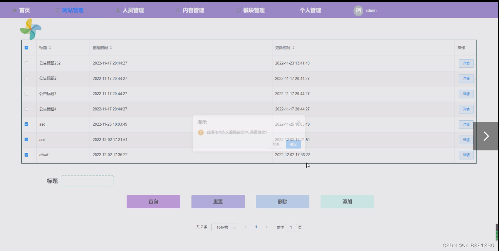499x251 pixels.
Task: Toggle the select-all checkbox in header
Action: 26,48
